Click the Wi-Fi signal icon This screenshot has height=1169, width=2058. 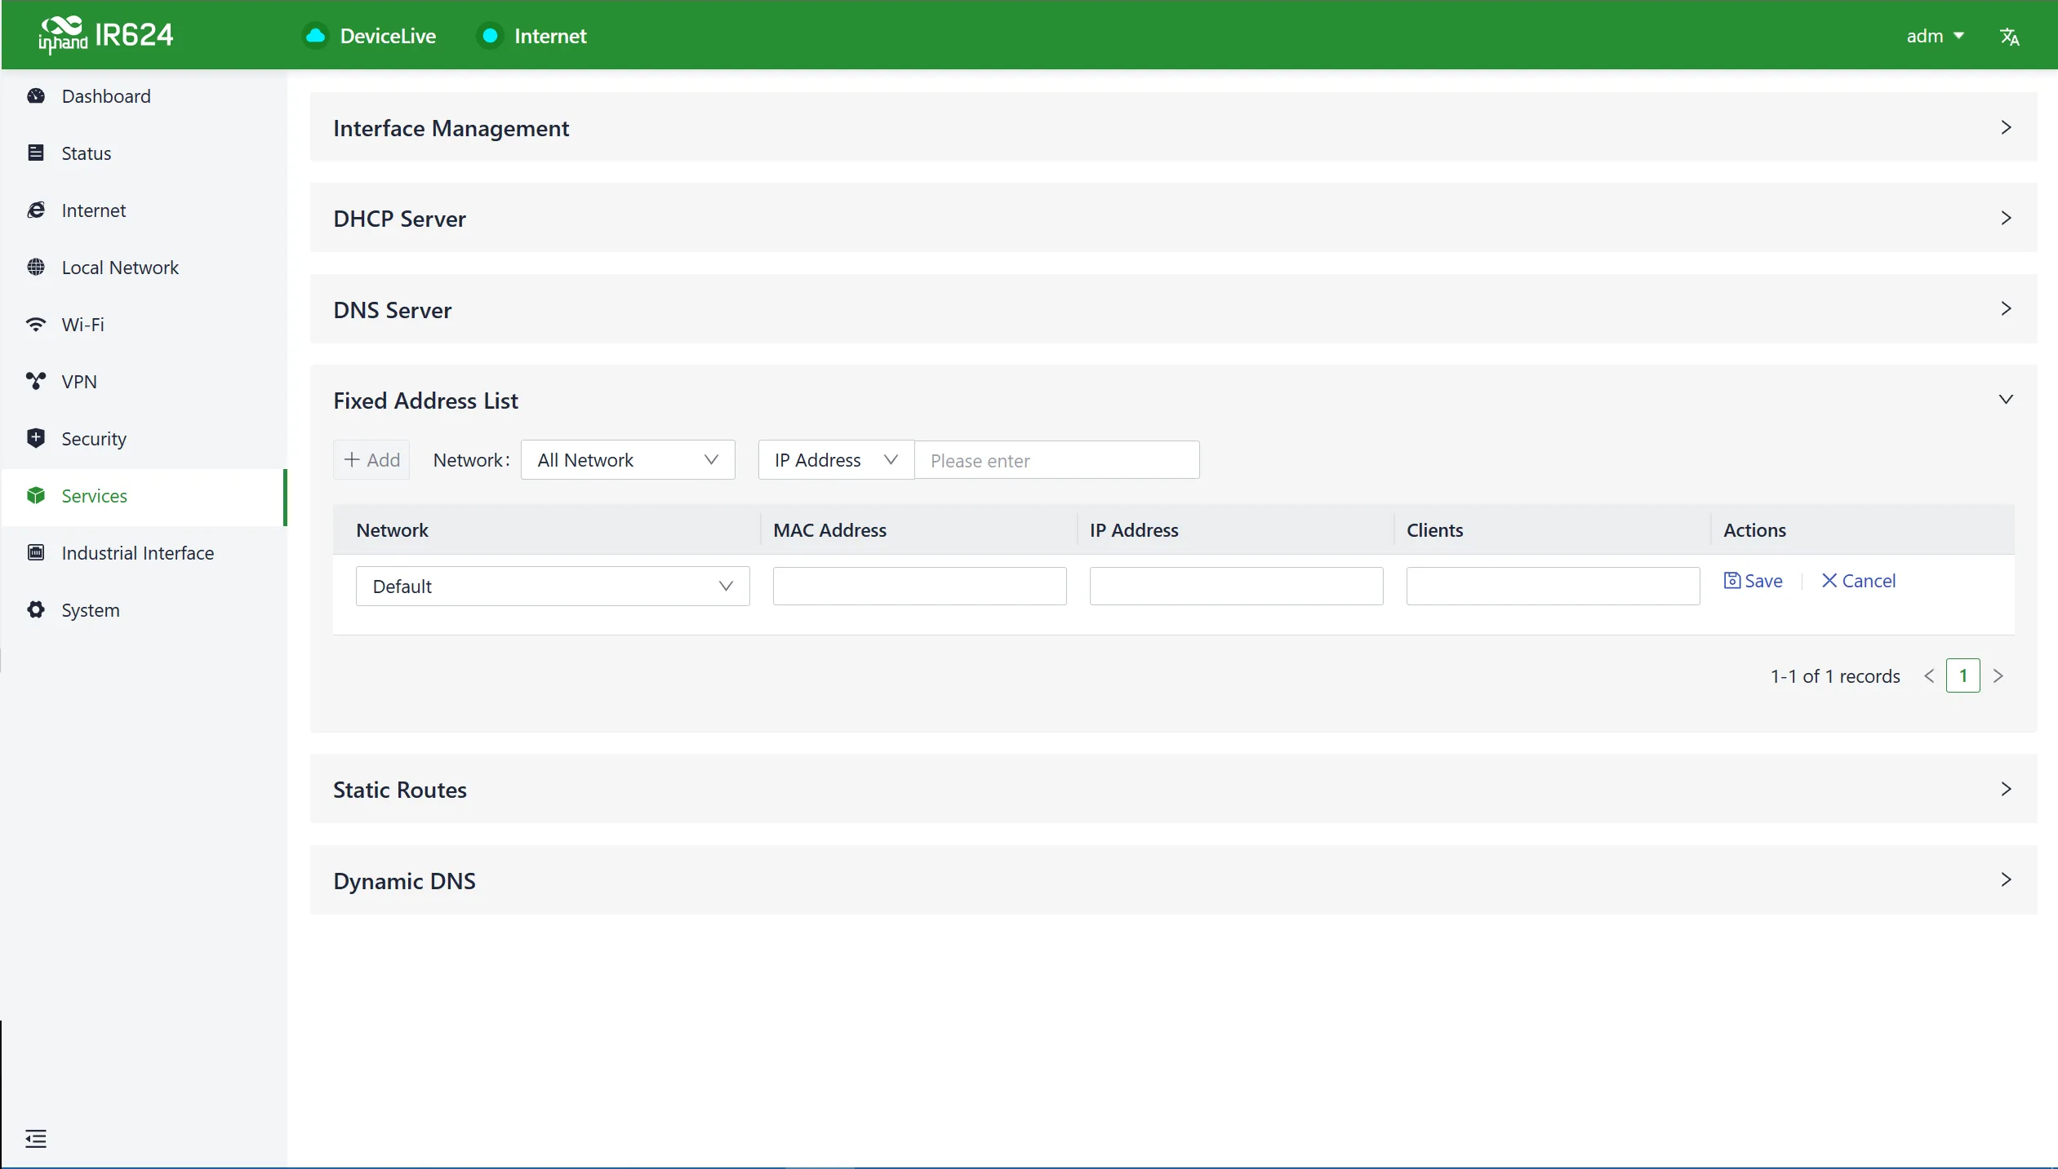click(x=36, y=325)
